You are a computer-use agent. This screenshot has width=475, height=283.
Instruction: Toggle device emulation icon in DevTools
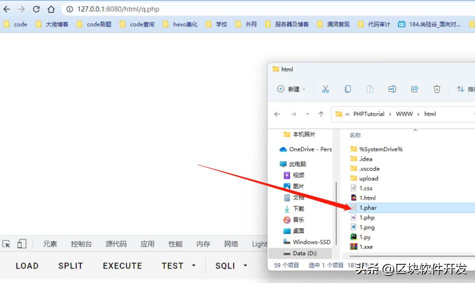[22, 244]
